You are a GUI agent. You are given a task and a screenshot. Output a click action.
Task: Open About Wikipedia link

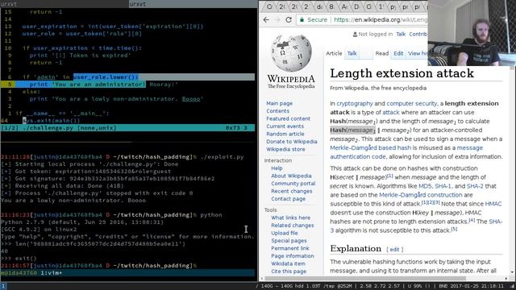291,176
